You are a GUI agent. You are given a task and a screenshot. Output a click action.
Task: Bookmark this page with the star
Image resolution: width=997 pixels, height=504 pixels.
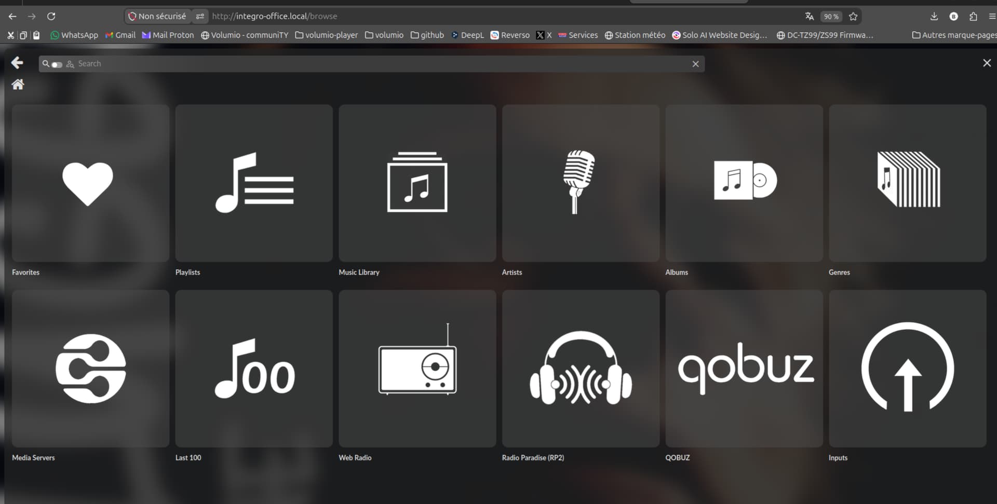[853, 16]
